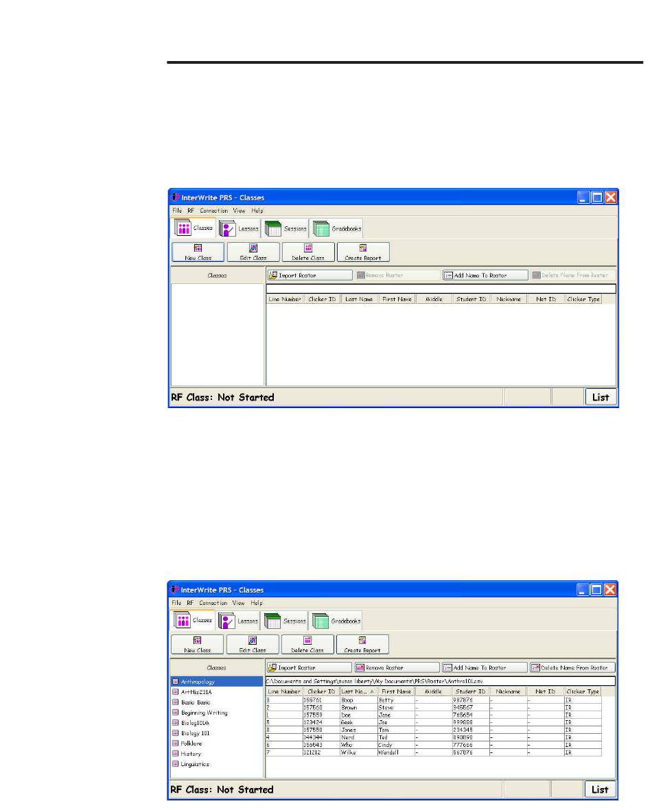Click Create Report icon in the empty-roster window
Screen dimensions: 652x810
click(363, 248)
